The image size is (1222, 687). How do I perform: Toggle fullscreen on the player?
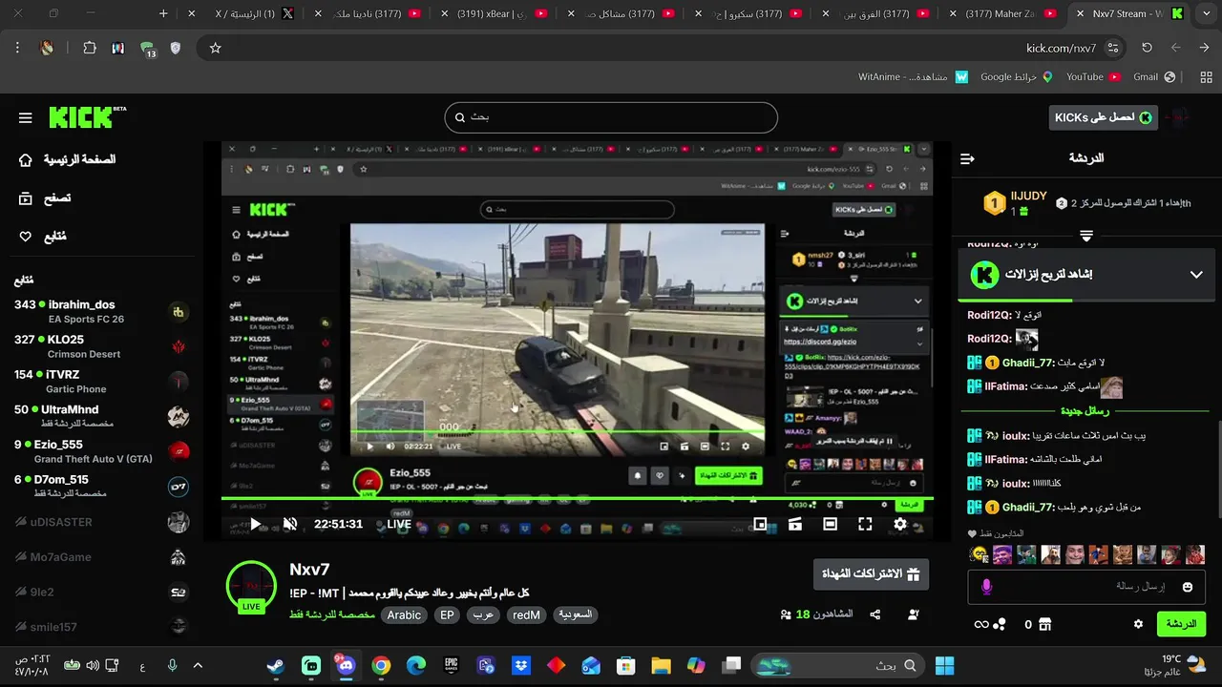click(x=865, y=524)
